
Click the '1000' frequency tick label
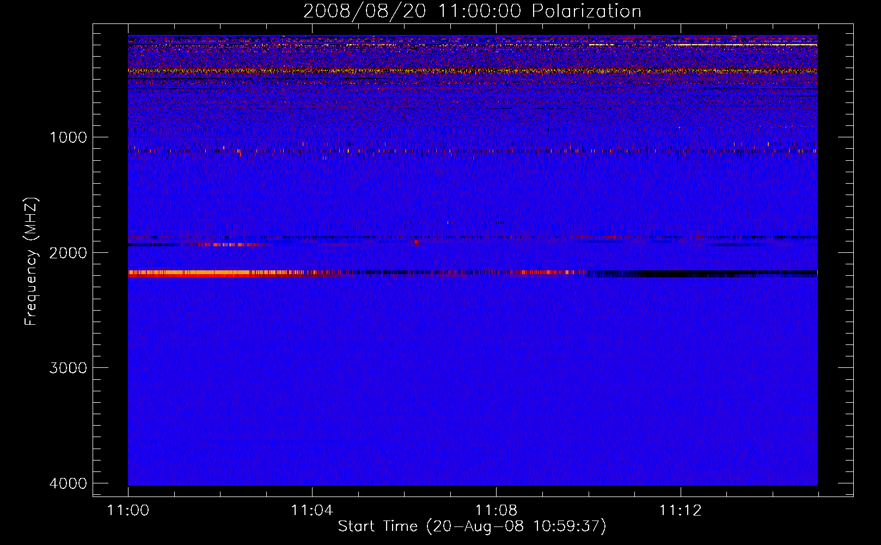tap(68, 137)
